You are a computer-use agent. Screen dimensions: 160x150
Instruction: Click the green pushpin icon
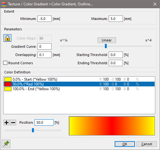click(x=6, y=144)
